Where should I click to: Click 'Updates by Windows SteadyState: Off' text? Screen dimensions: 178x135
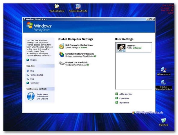(x=81, y=56)
